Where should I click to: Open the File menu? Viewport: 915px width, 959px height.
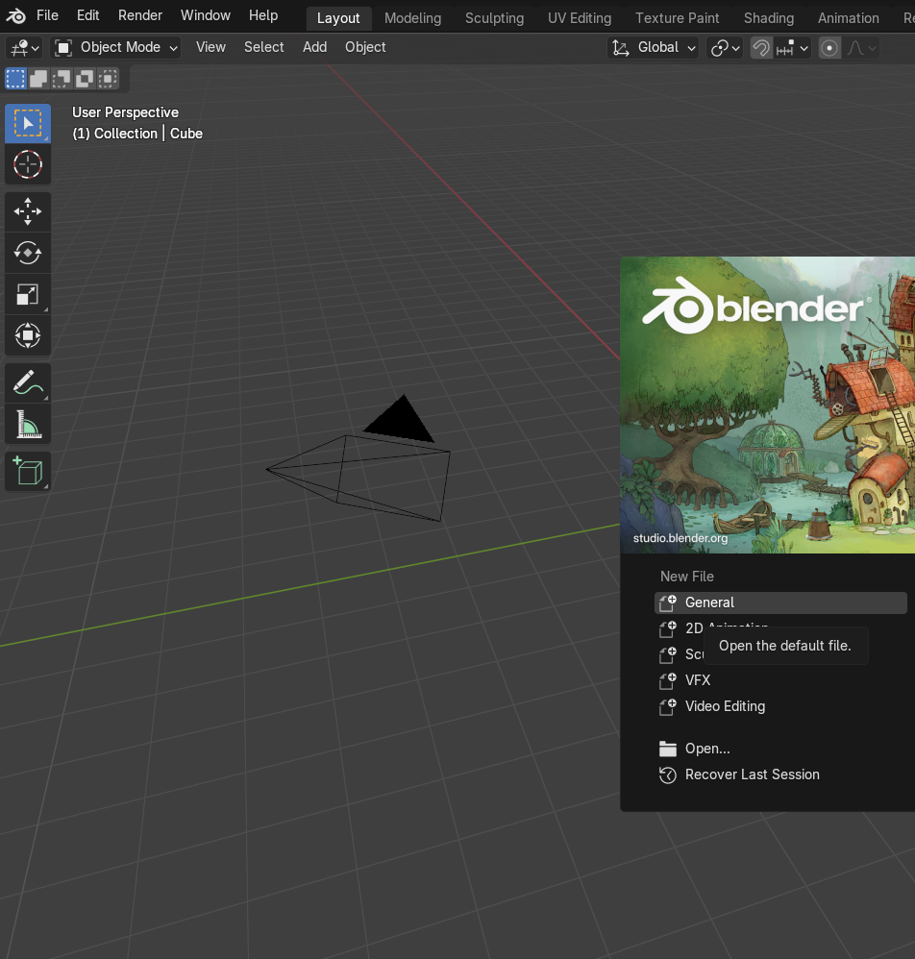point(47,15)
